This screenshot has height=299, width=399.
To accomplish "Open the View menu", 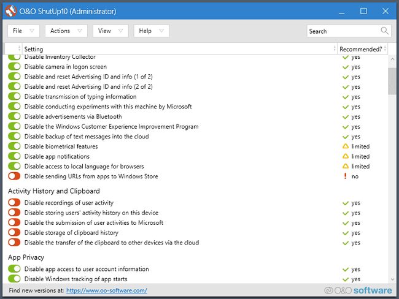I will pyautogui.click(x=110, y=31).
